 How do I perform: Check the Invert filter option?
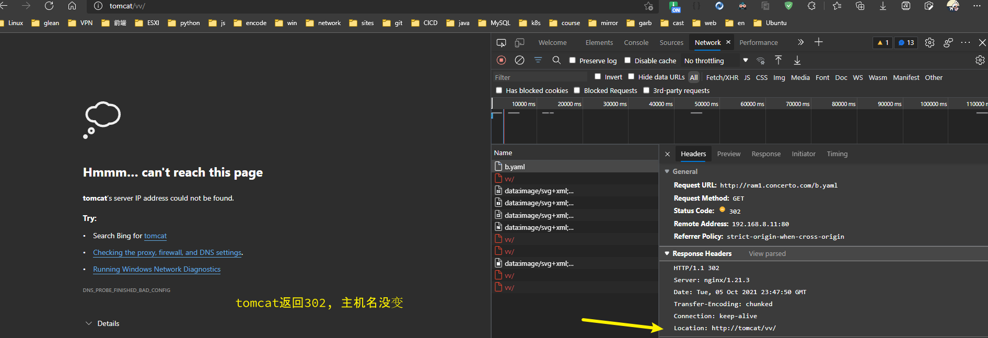pyautogui.click(x=598, y=76)
